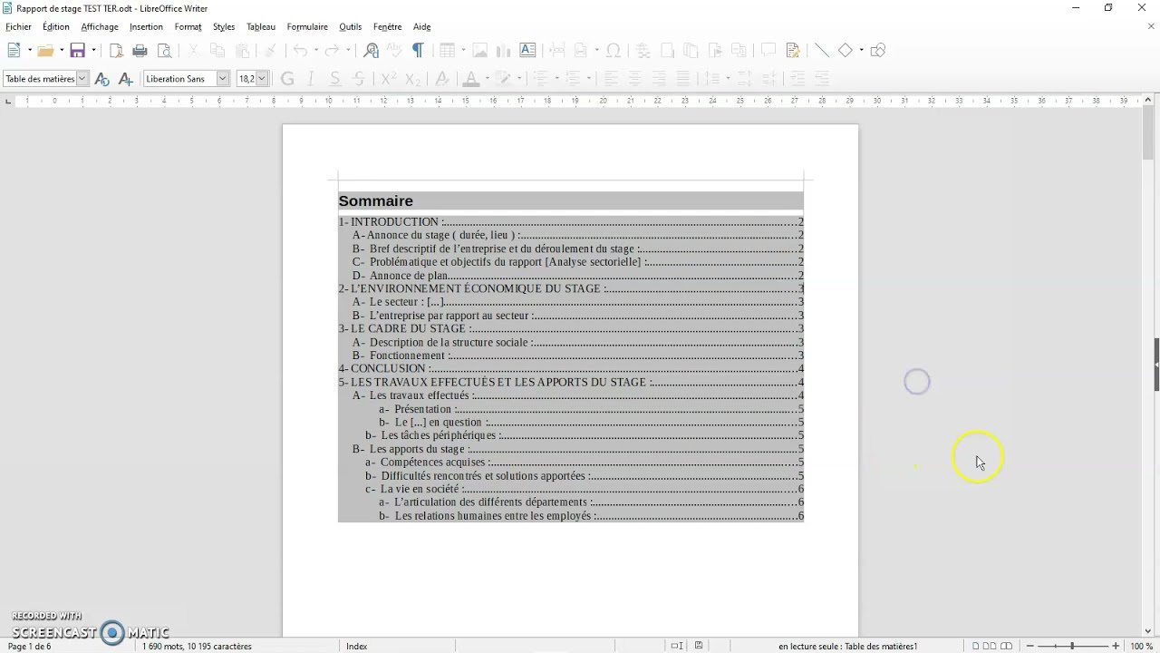Click the New style from selection icon
This screenshot has width=1160, height=653.
pos(125,79)
